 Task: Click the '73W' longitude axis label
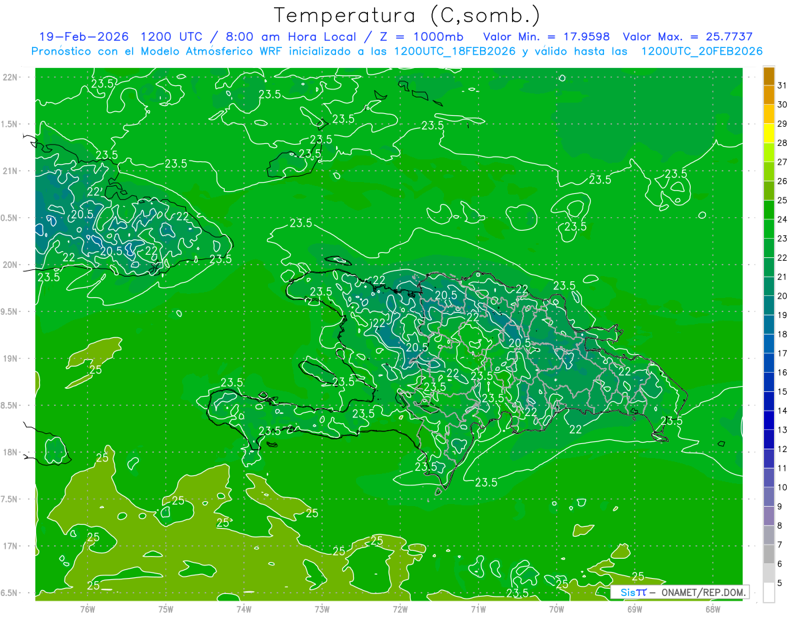tap(322, 609)
